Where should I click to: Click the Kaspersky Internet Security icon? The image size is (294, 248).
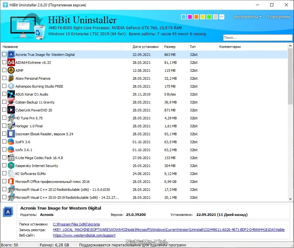[x=11, y=165]
